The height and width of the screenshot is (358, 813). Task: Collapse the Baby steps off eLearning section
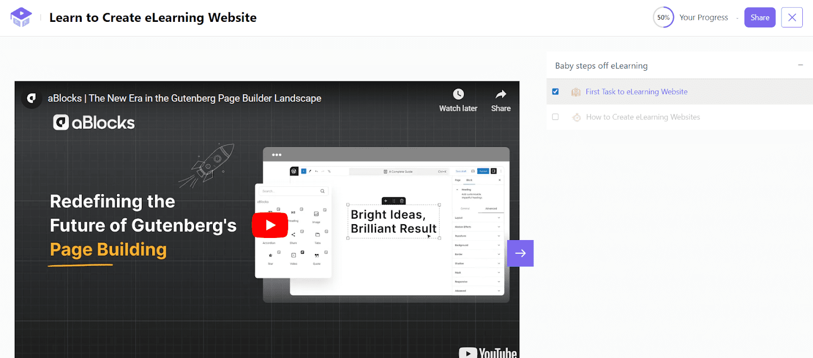(800, 65)
